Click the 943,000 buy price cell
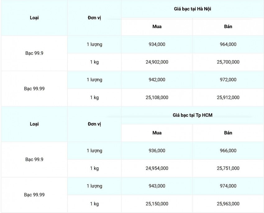 click(157, 186)
